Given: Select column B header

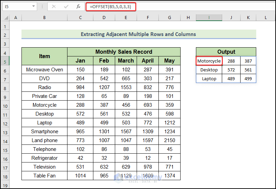Looking at the screenshot, I should click(x=44, y=17).
